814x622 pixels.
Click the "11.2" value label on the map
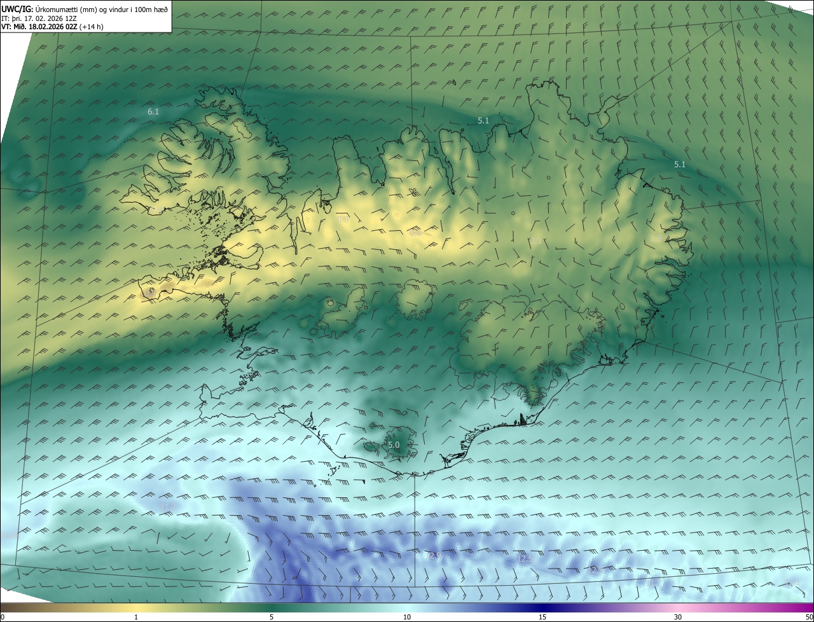click(x=167, y=506)
